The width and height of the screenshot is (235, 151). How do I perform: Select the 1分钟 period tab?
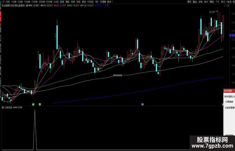14,2
